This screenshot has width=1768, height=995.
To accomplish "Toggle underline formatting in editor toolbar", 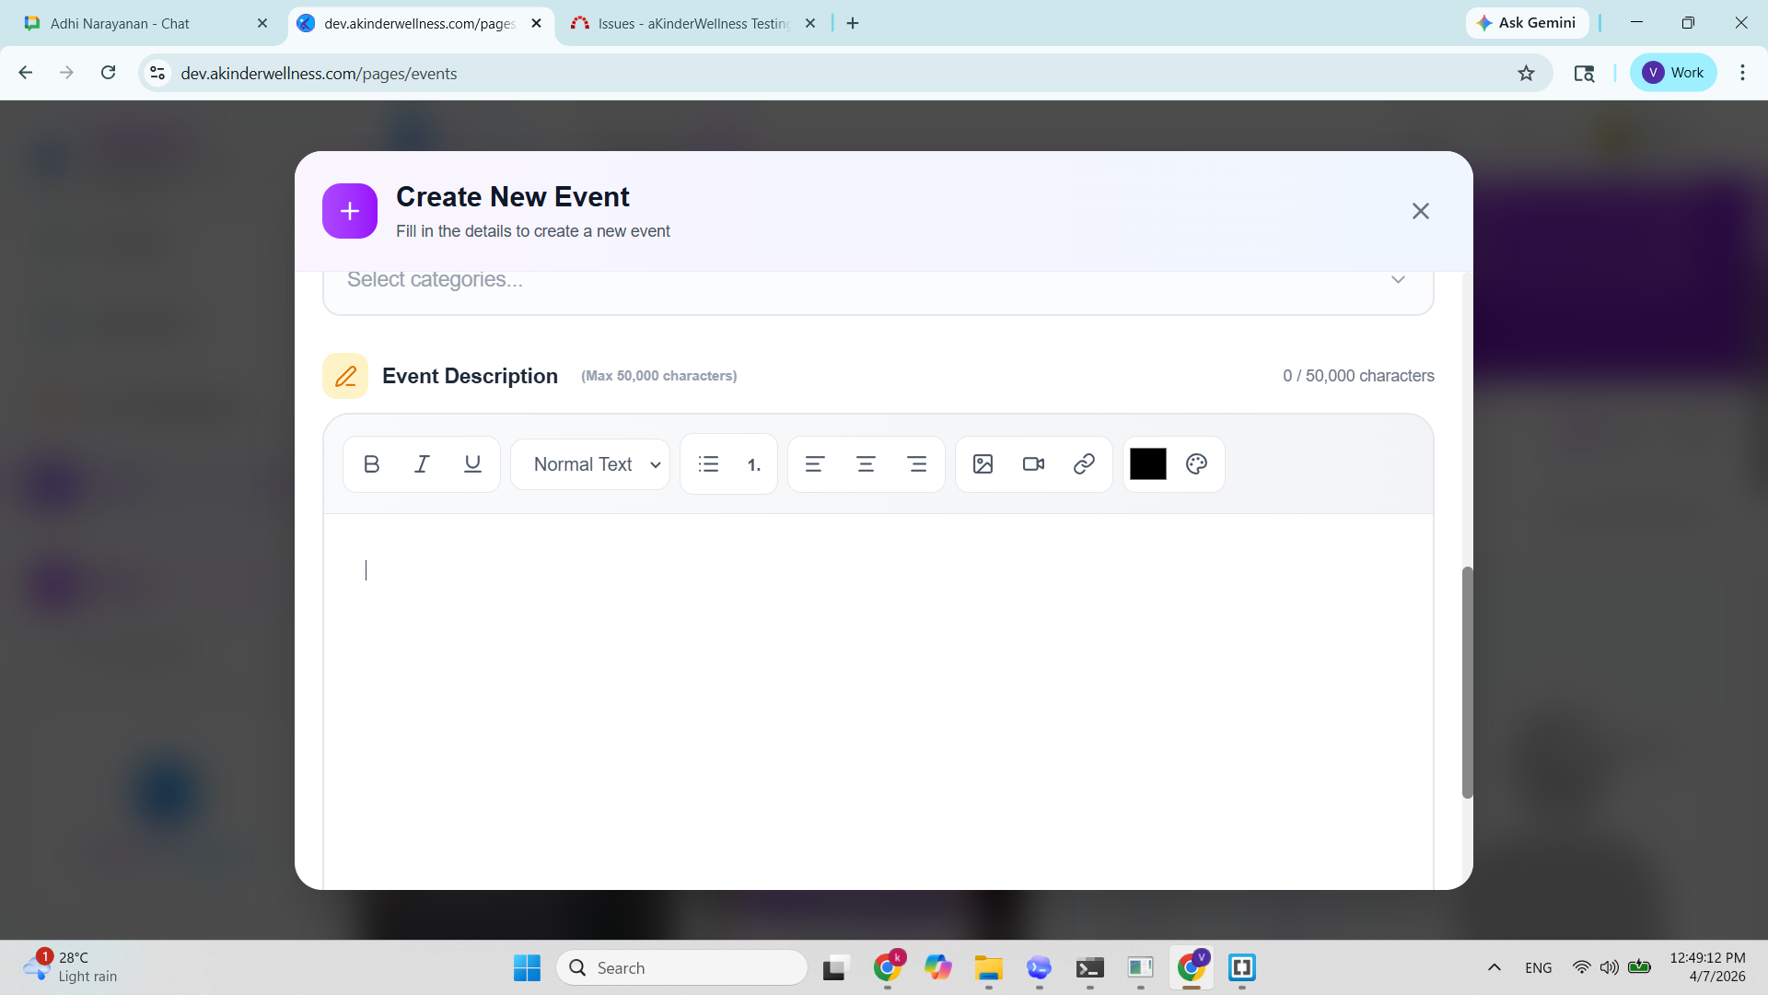I will point(472,464).
